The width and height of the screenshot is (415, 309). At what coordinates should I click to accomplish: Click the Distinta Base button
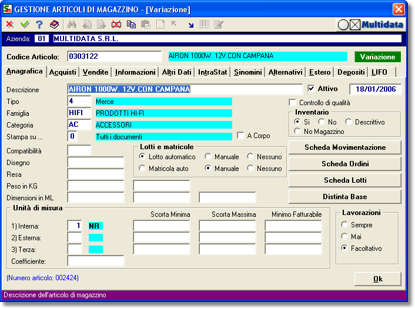[x=345, y=197]
